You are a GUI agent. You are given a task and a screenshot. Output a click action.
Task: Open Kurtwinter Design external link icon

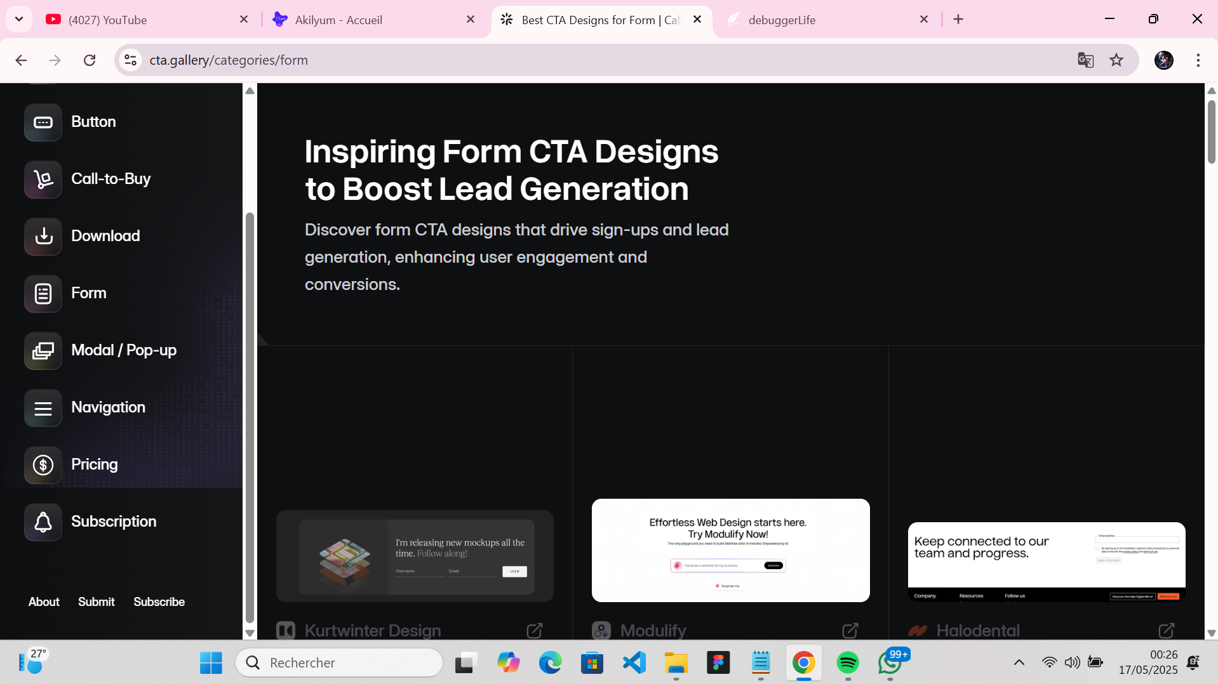(535, 631)
